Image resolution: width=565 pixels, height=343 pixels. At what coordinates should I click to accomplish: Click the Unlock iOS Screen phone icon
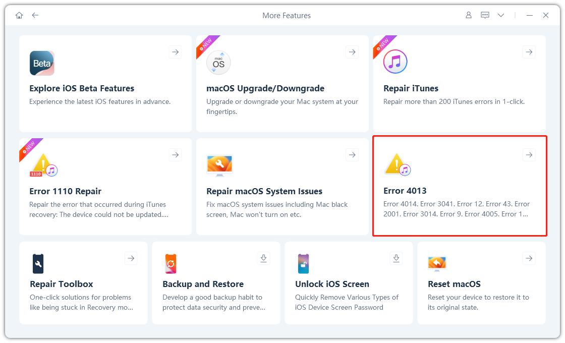pyautogui.click(x=303, y=264)
